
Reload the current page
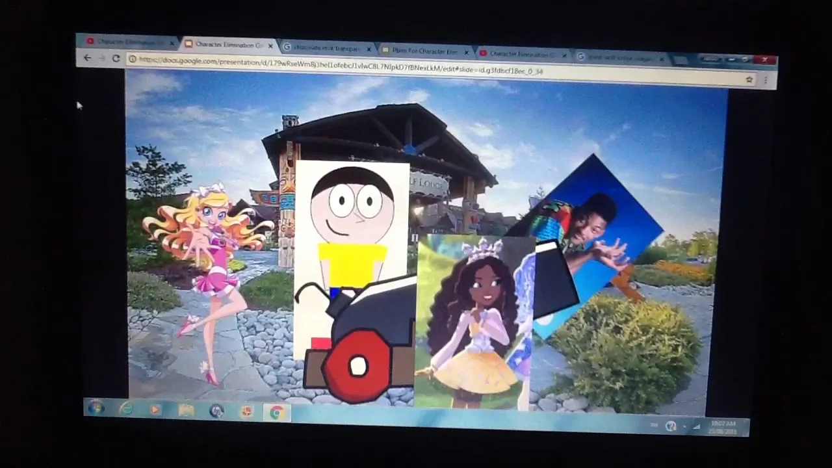116,58
